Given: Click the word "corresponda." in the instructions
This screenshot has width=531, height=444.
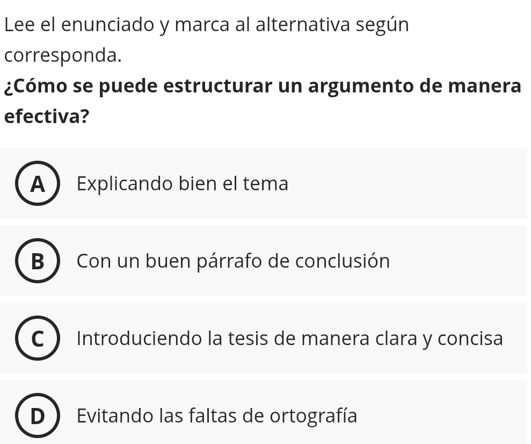Looking at the screenshot, I should [x=63, y=56].
